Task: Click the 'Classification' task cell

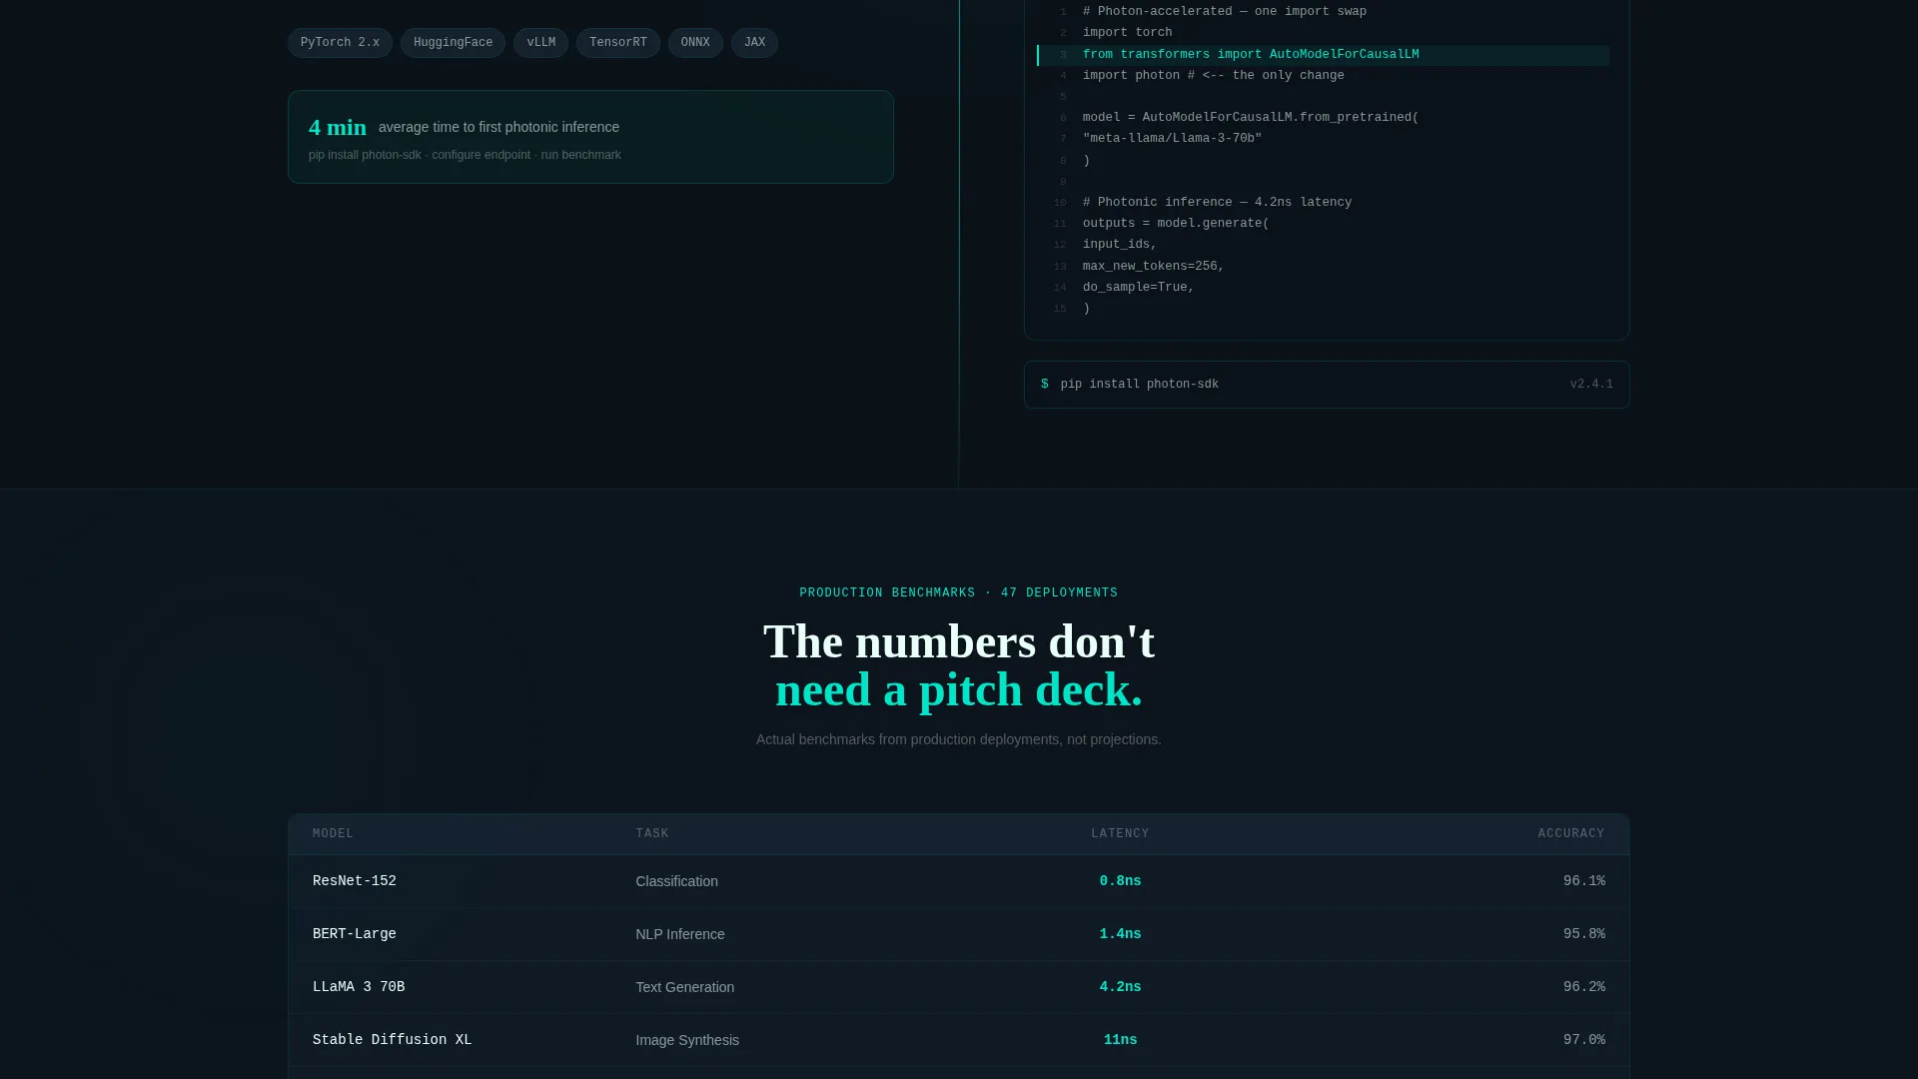Action: [676, 881]
